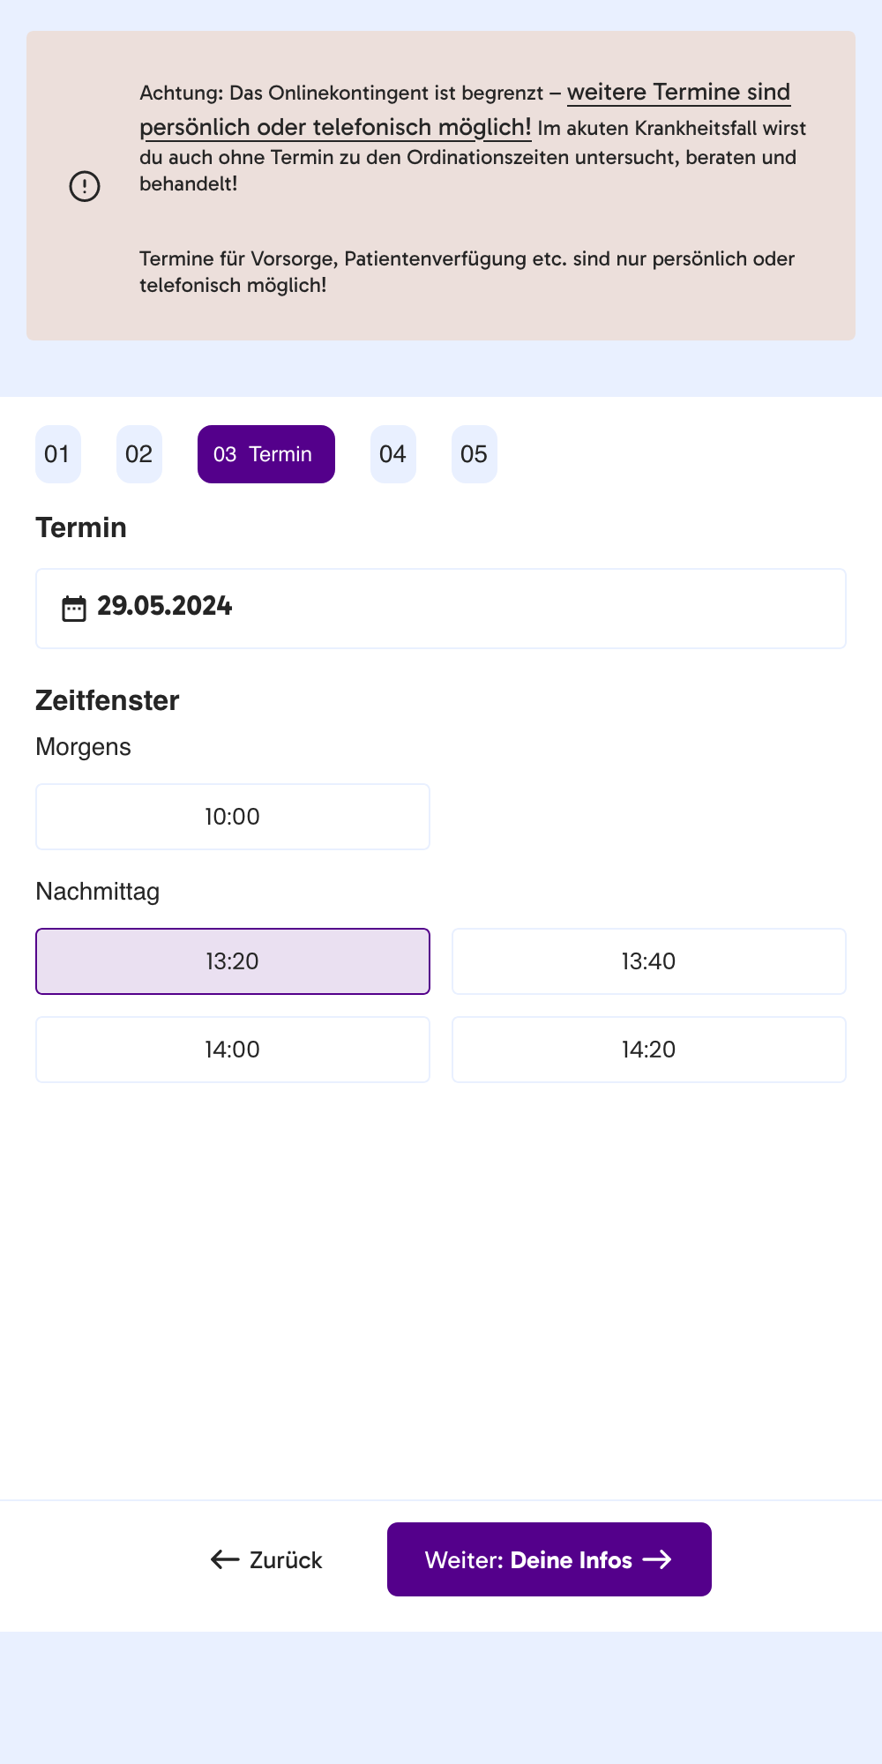Image resolution: width=882 pixels, height=1764 pixels.
Task: Continue with Weiter: Deine Infos
Action: coord(549,1559)
